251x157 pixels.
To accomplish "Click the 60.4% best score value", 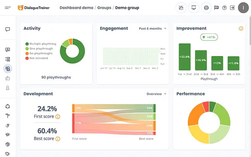I will 47,131.
